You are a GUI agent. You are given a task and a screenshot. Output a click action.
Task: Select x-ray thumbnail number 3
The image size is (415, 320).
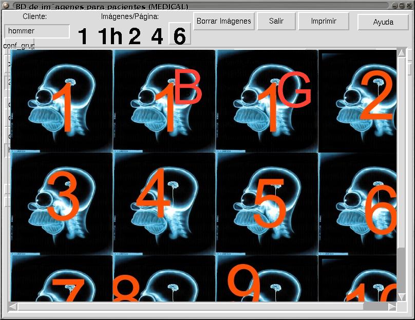click(62, 203)
